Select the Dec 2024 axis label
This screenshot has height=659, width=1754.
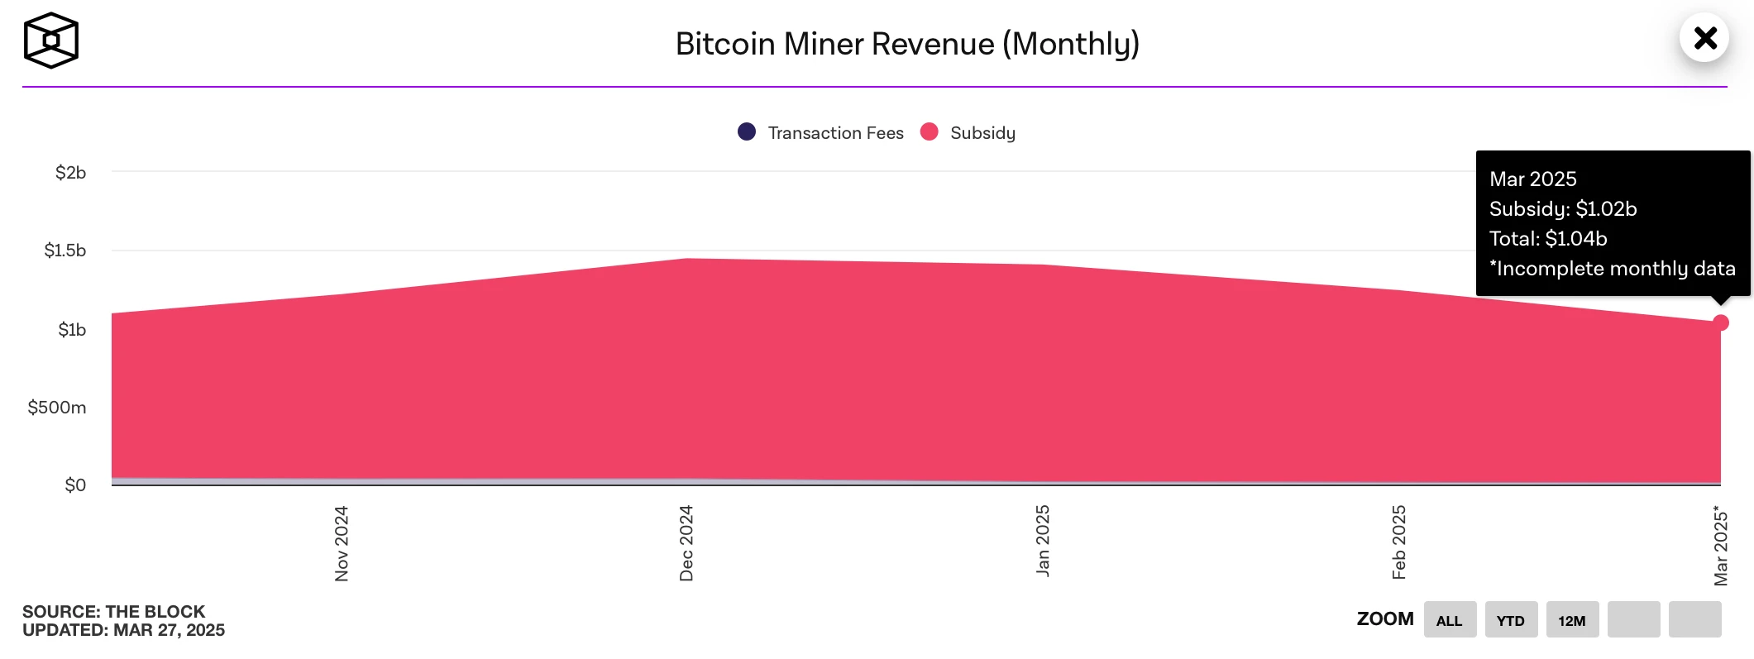[x=686, y=543]
